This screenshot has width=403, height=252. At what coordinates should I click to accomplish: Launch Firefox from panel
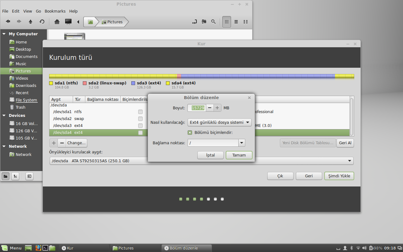(x=38, y=248)
